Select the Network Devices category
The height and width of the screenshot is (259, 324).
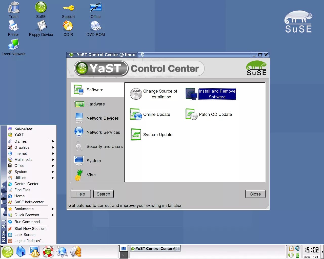coord(97,118)
